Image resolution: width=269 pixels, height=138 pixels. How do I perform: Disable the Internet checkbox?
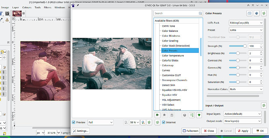click(x=164, y=122)
